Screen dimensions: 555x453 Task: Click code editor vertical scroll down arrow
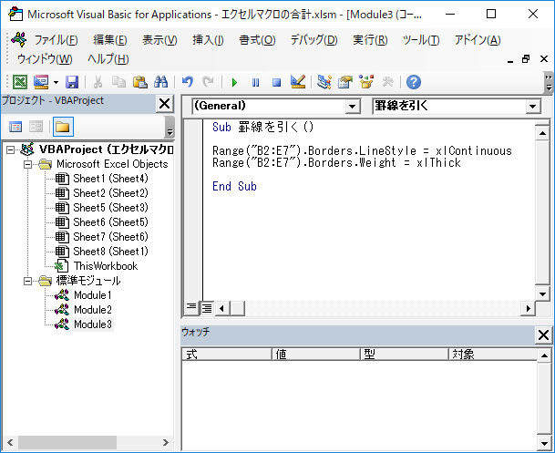[x=542, y=293]
